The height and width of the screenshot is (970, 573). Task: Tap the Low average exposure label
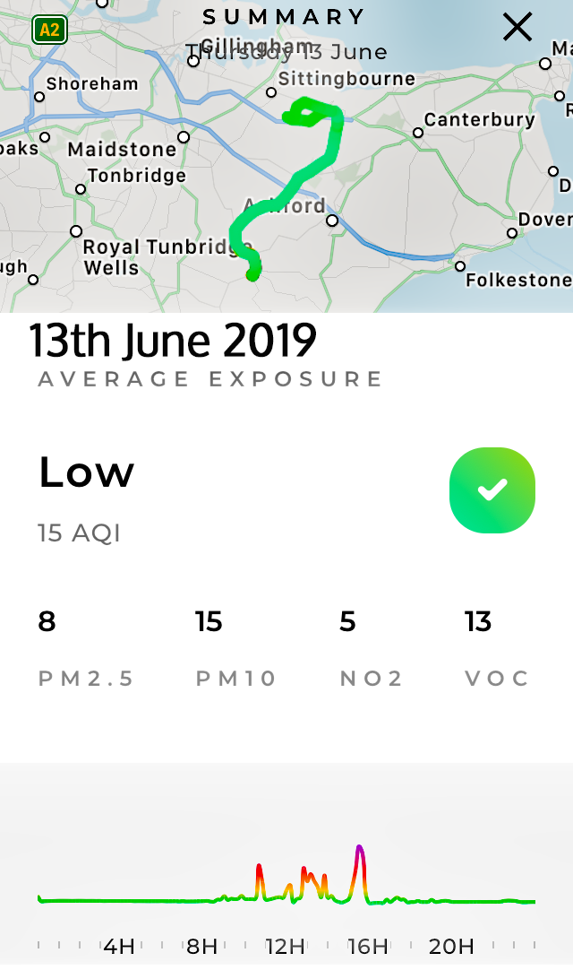coord(86,472)
